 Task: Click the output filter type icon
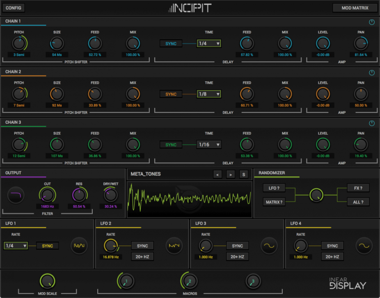(16, 195)
